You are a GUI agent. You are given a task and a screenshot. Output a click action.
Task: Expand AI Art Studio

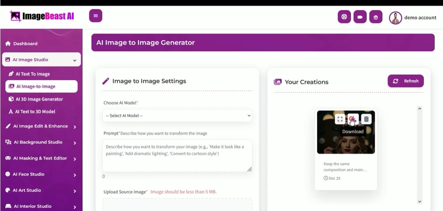pos(41,190)
